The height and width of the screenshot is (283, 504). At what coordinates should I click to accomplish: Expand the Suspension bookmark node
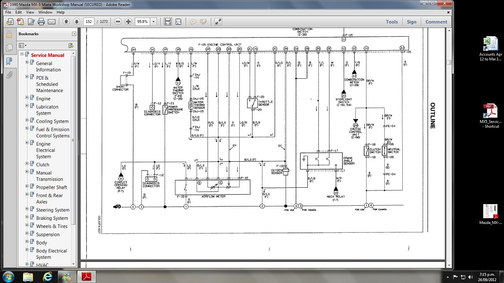(x=27, y=233)
